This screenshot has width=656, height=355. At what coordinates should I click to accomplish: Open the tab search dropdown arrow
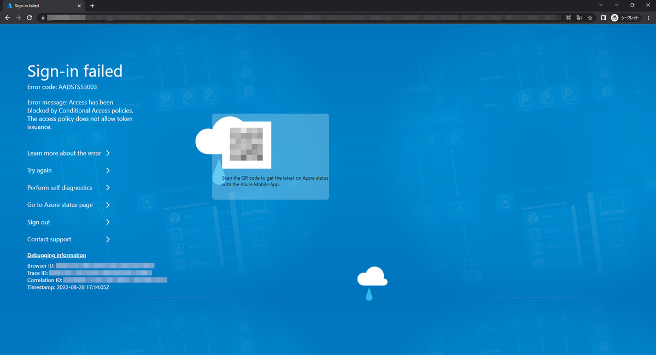click(x=601, y=5)
